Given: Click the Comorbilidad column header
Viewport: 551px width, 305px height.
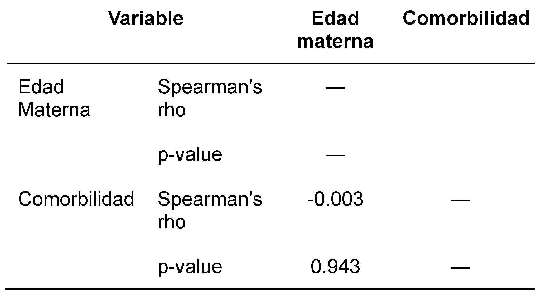Looking at the screenshot, I should point(466,18).
